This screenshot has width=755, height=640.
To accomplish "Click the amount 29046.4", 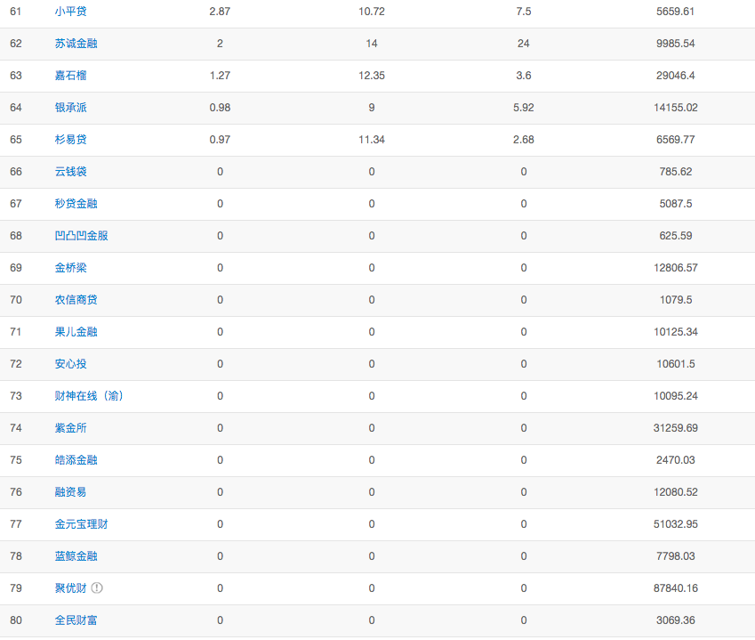I will [x=676, y=76].
